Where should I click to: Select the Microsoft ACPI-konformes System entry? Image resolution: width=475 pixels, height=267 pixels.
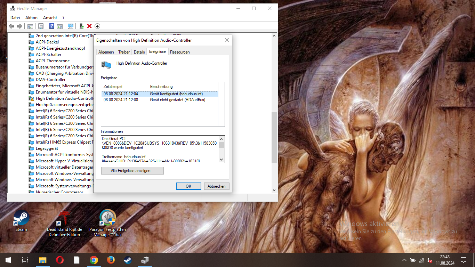pos(64,155)
